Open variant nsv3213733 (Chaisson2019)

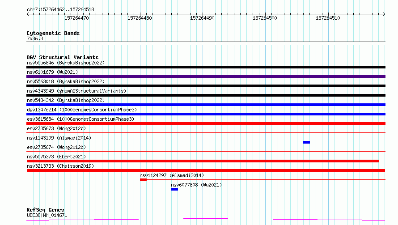tap(60, 166)
